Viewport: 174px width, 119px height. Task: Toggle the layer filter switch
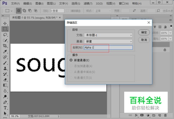[171, 27]
